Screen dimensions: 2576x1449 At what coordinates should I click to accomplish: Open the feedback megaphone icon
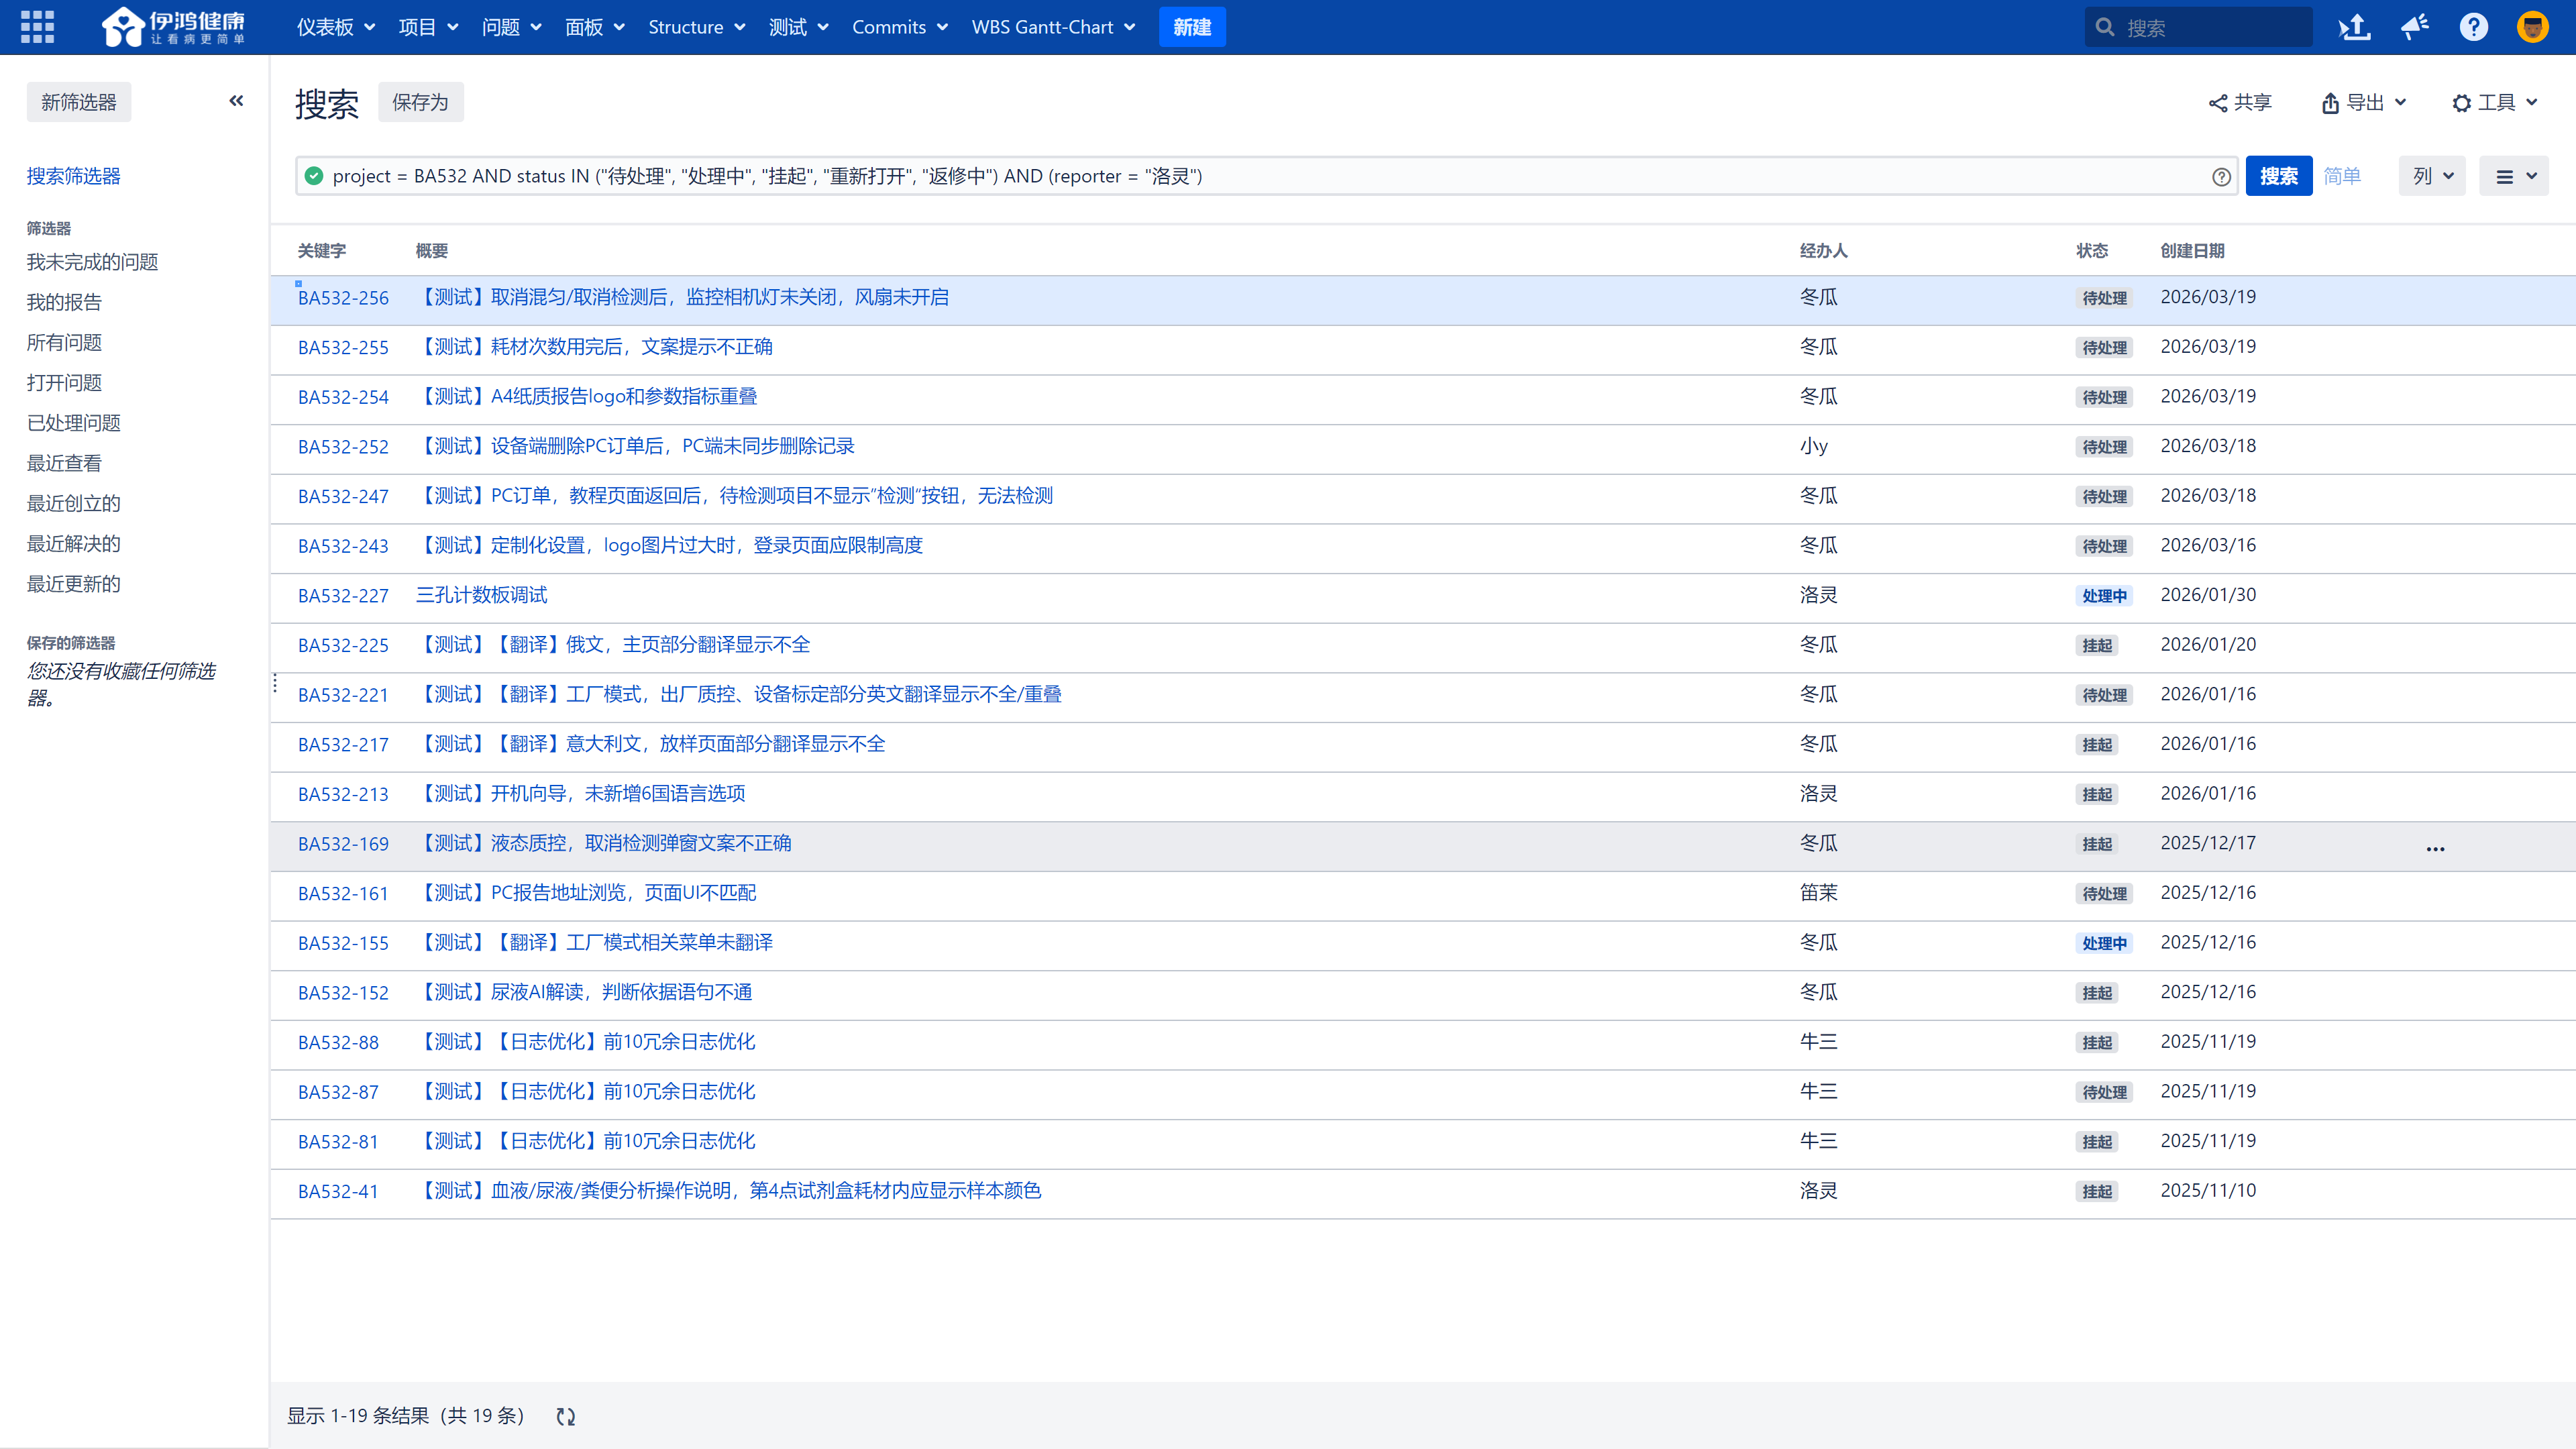click(2415, 27)
